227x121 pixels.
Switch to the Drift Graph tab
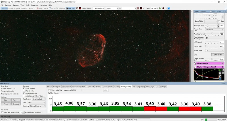coord(150,87)
